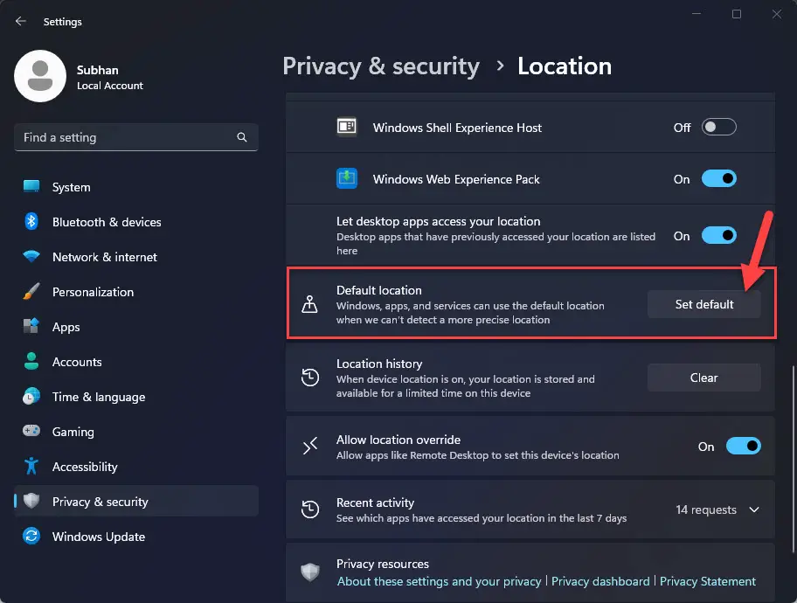
Task: Expand Recent activity requests chevron
Action: 754,509
